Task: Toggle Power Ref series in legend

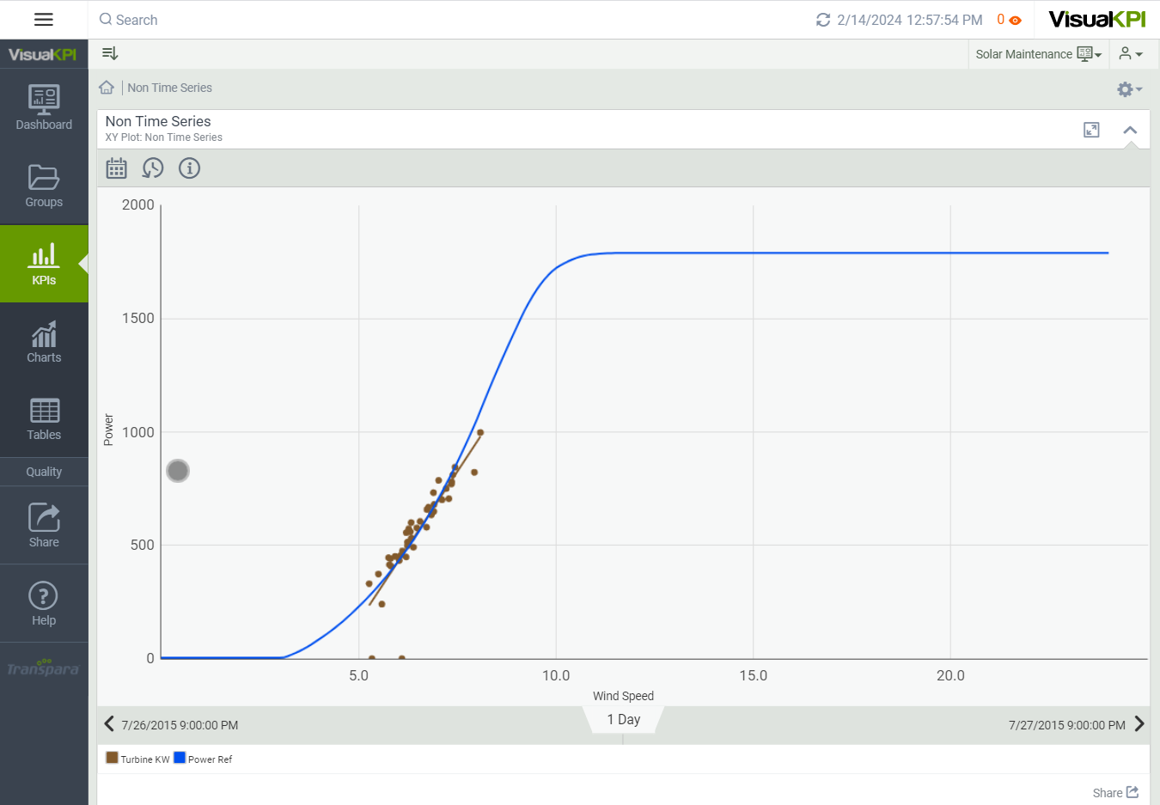Action: 204,759
